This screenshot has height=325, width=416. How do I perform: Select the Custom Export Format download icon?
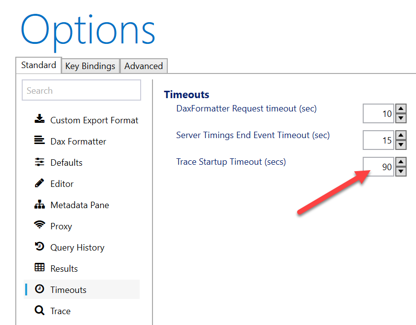pyautogui.click(x=40, y=120)
